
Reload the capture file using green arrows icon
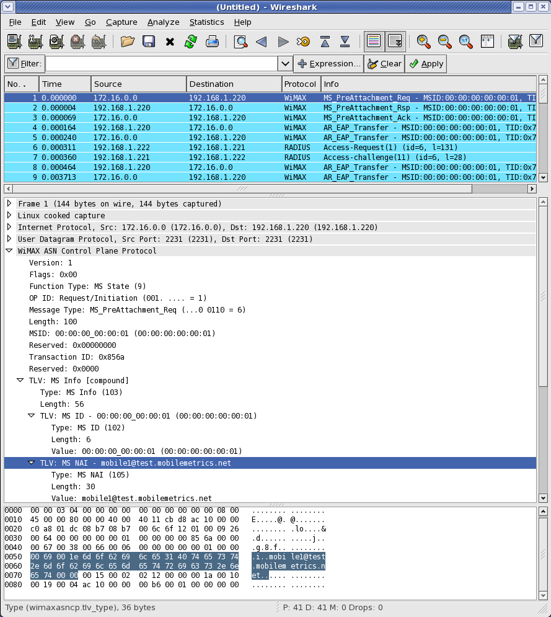click(x=190, y=42)
